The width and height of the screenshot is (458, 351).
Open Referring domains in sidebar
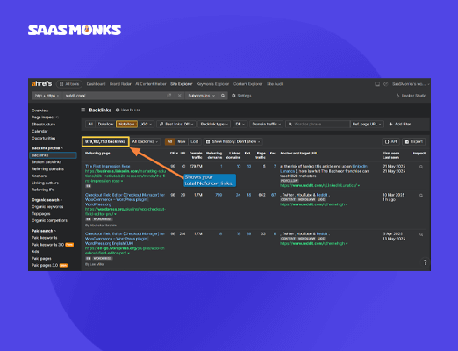tap(47, 169)
